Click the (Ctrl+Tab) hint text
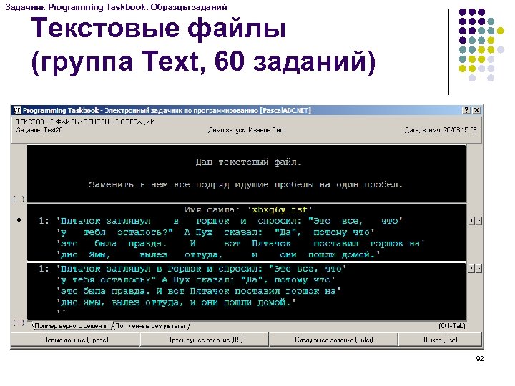Screen dimensions: 515x386 (452, 326)
